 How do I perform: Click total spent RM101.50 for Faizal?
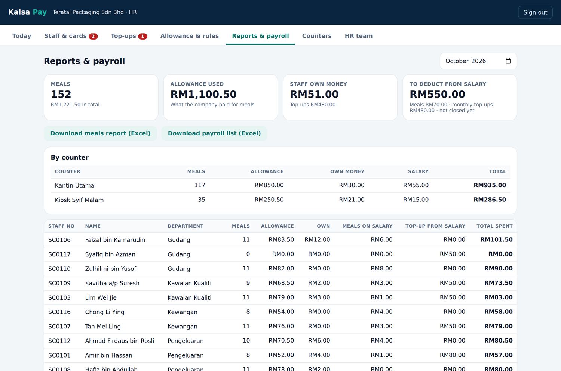[496, 240]
